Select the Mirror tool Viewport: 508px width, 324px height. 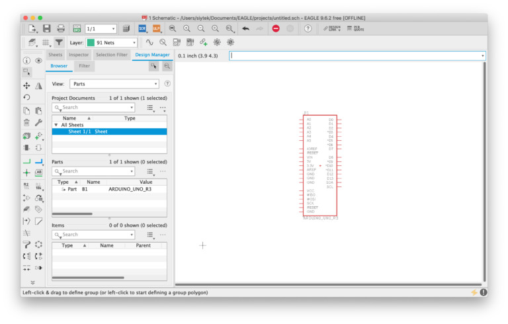click(38, 85)
